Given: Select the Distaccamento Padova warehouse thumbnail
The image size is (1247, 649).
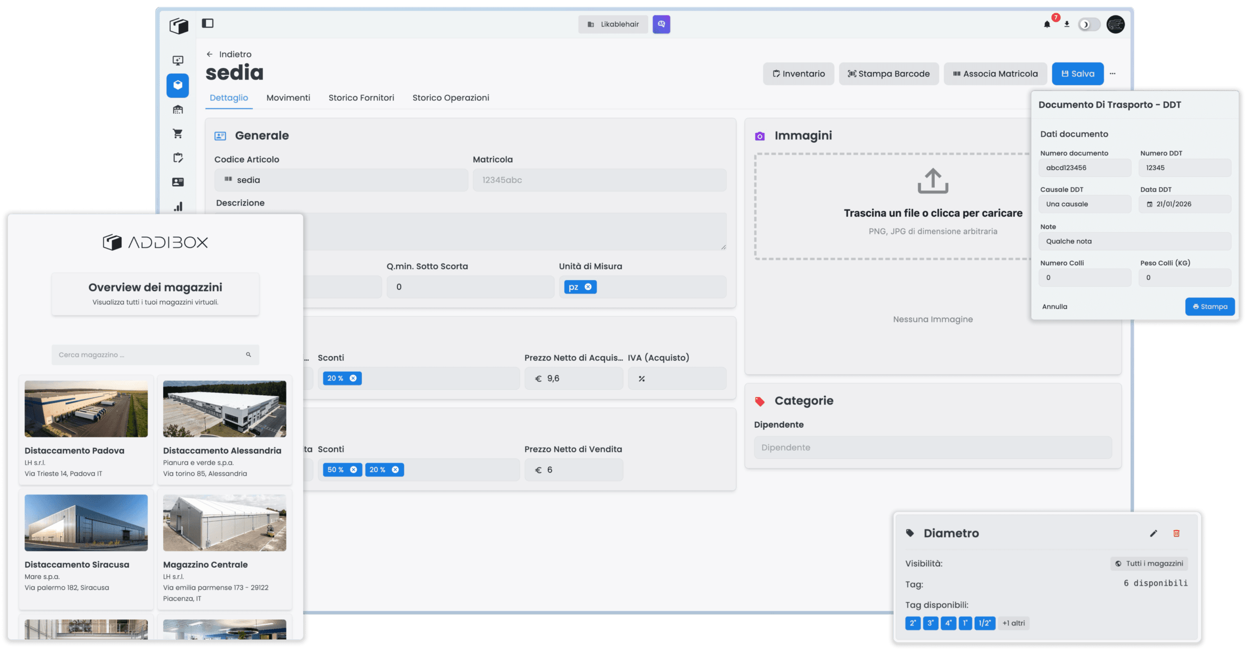Looking at the screenshot, I should pos(86,409).
